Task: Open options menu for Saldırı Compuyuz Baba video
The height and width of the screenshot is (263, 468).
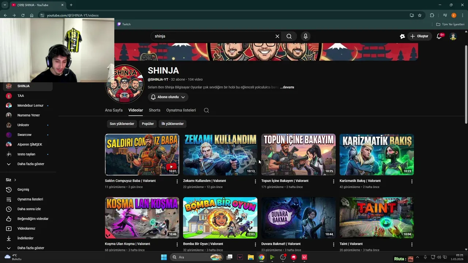Action: tap(177, 182)
